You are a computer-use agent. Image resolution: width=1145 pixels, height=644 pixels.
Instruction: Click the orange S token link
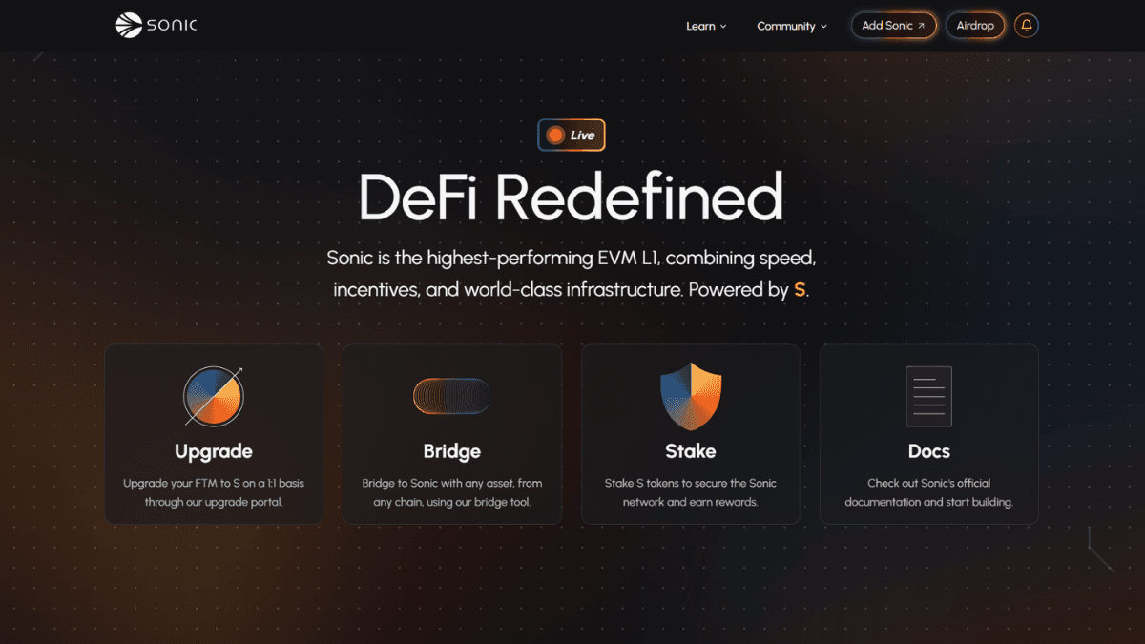[800, 289]
